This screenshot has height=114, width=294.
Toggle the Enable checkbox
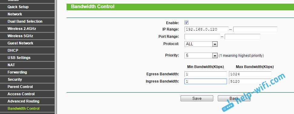coord(186,23)
